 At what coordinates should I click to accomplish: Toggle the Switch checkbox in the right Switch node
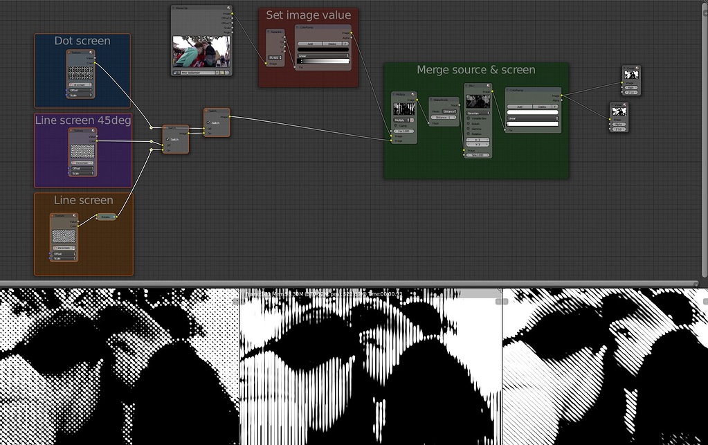(208, 122)
